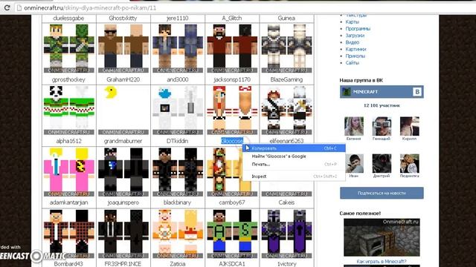The height and width of the screenshot is (267, 476).
Task: Click the nickname DTkiddn
Action: pos(177,141)
